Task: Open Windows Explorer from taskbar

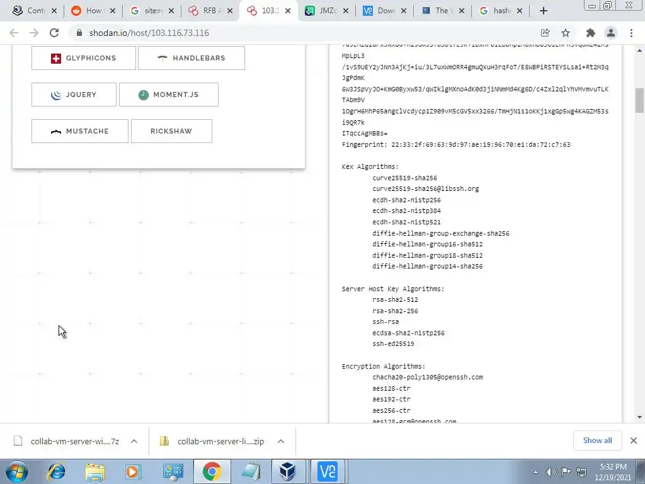Action: (95, 471)
